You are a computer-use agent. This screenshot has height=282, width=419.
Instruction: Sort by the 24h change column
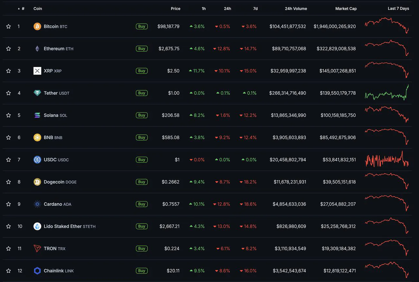[x=228, y=9]
